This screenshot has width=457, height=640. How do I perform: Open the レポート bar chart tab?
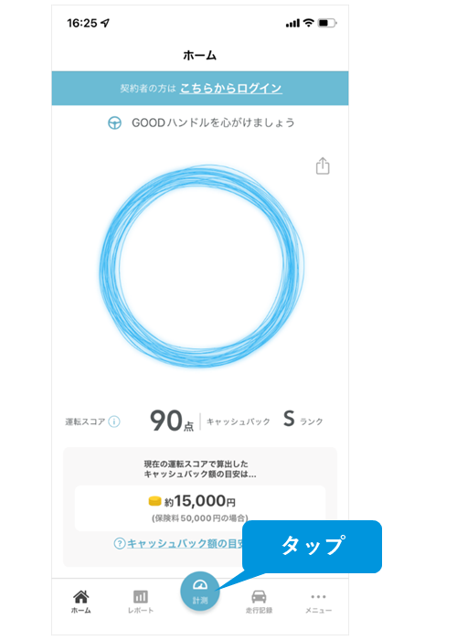coord(141,602)
